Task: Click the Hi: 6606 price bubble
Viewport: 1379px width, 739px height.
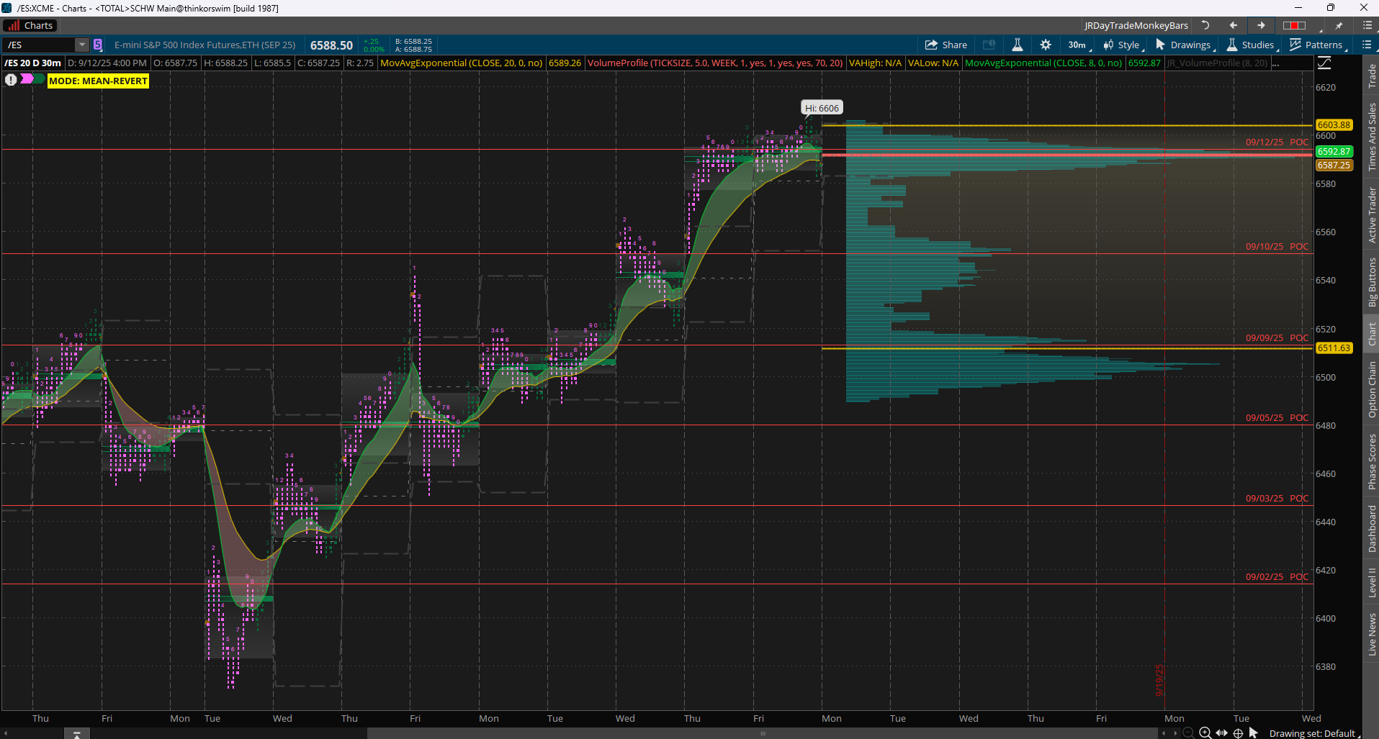Action: click(x=822, y=108)
